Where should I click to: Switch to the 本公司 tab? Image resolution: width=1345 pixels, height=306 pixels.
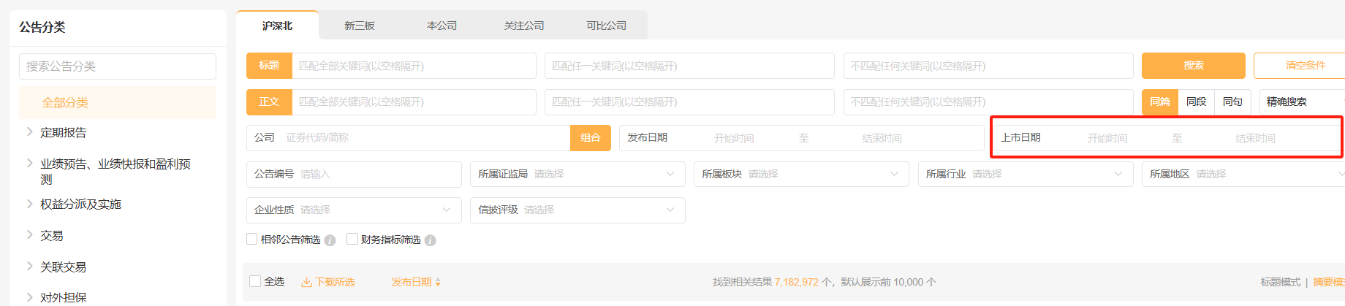click(442, 26)
